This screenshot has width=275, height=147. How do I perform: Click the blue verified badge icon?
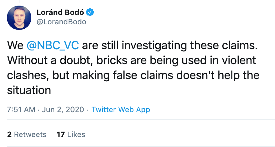pyautogui.click(x=91, y=12)
